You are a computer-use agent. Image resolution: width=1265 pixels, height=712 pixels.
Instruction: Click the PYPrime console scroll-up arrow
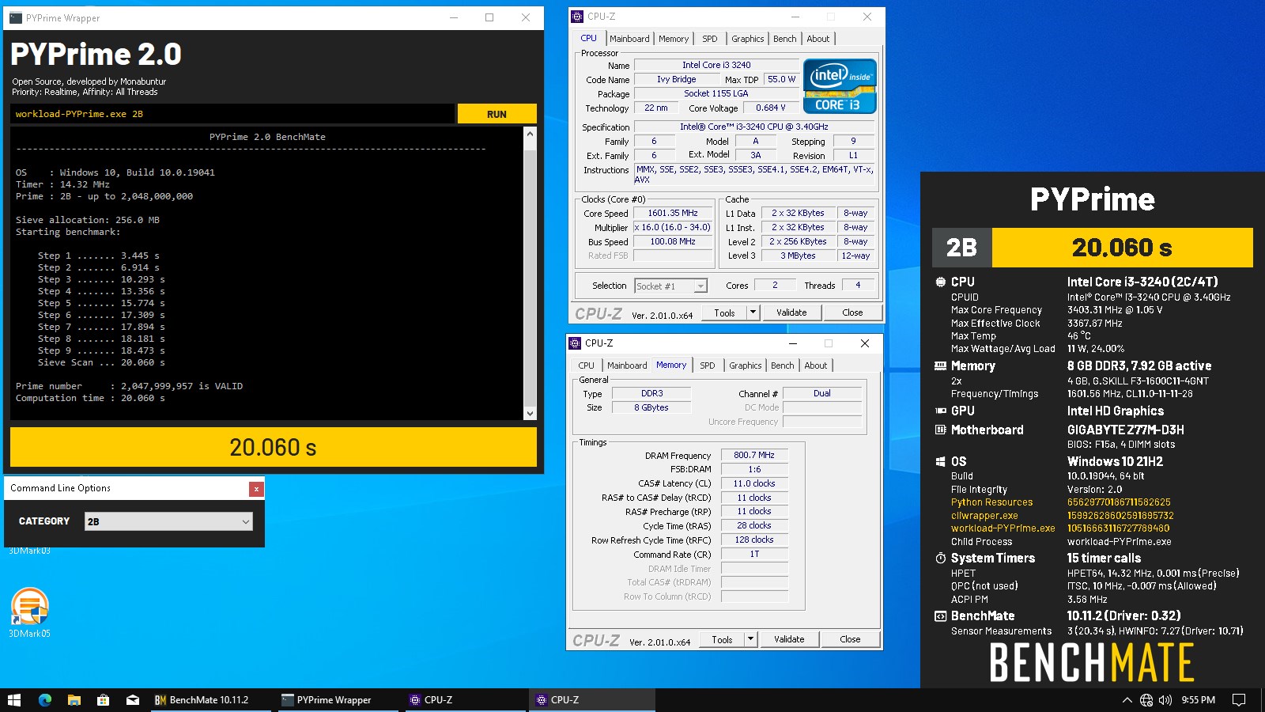pyautogui.click(x=530, y=134)
